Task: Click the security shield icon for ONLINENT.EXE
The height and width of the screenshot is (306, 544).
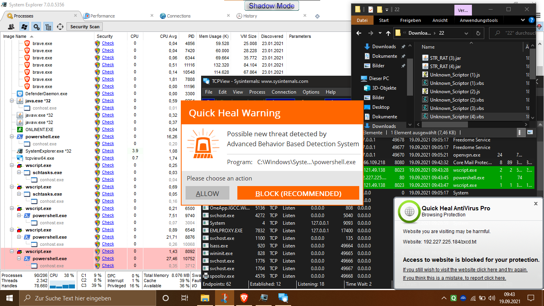Action: (98, 129)
